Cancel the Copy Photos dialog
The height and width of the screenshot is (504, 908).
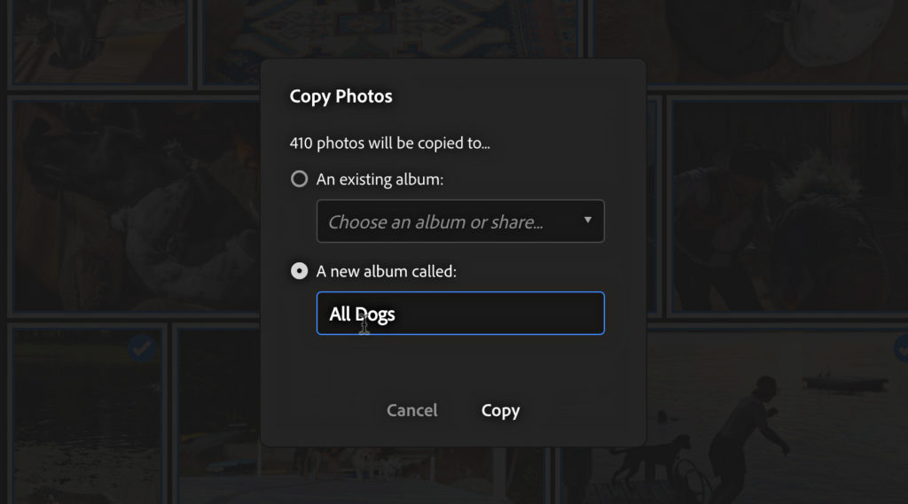pos(411,410)
